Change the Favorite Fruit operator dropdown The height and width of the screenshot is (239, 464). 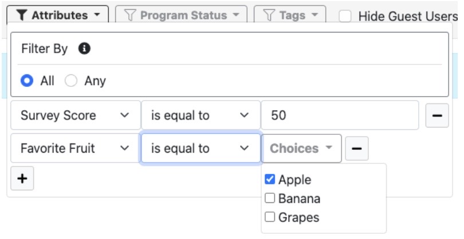pos(200,149)
